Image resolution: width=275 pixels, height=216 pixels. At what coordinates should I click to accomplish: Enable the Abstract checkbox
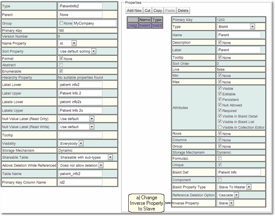point(61,64)
